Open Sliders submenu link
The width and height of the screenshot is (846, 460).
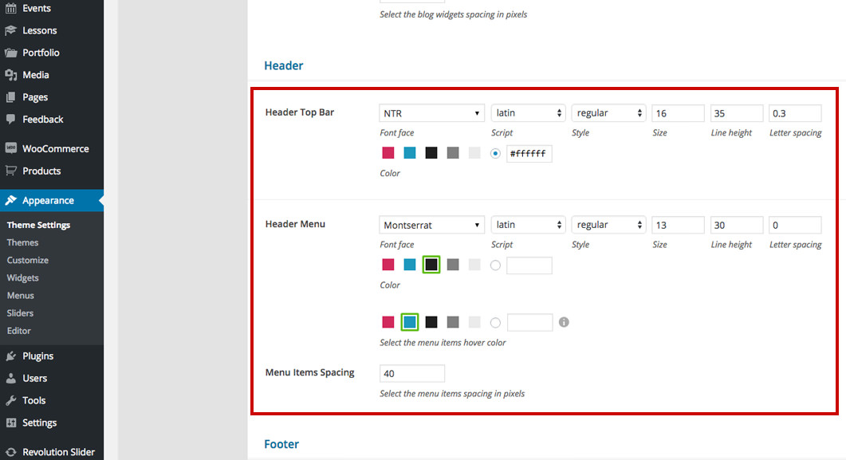click(20, 313)
